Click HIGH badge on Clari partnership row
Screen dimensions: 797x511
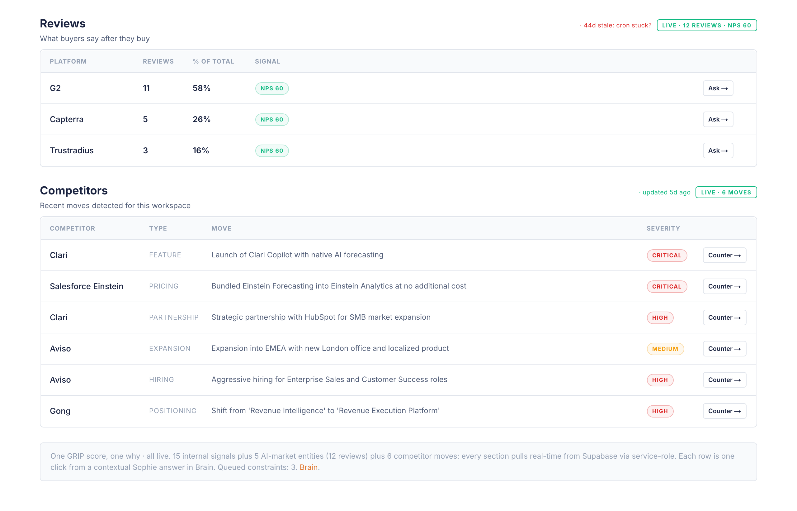[660, 318]
